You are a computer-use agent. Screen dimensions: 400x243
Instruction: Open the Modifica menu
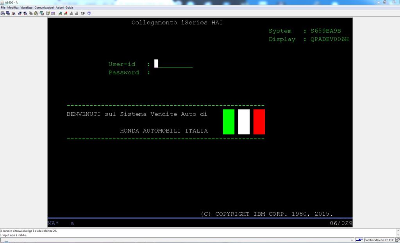pos(13,8)
